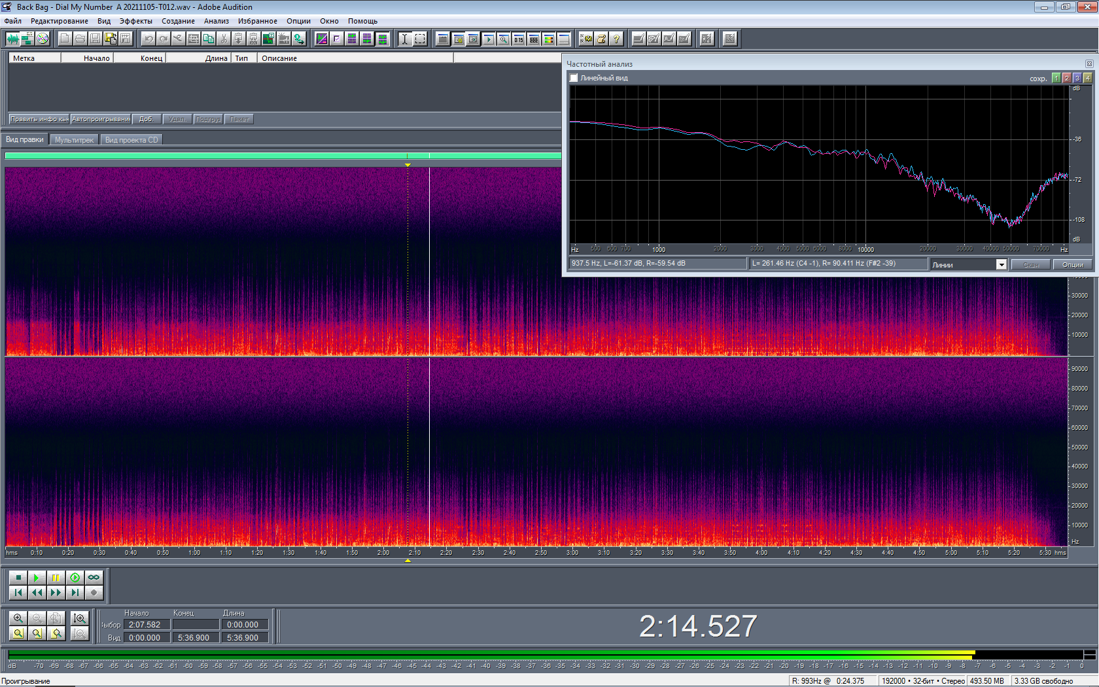1099x687 pixels.
Task: Click the green Play button
Action: click(37, 577)
